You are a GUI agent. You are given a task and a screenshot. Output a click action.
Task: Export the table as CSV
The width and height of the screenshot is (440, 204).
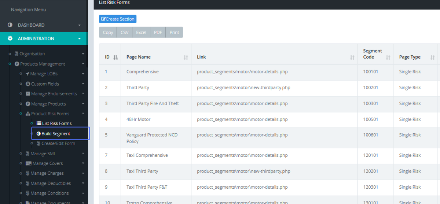coord(125,32)
